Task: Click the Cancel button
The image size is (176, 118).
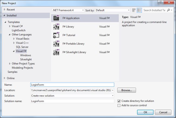Action: (163, 112)
